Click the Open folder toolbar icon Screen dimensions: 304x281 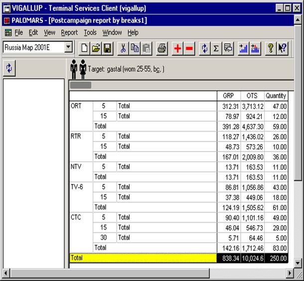point(96,48)
